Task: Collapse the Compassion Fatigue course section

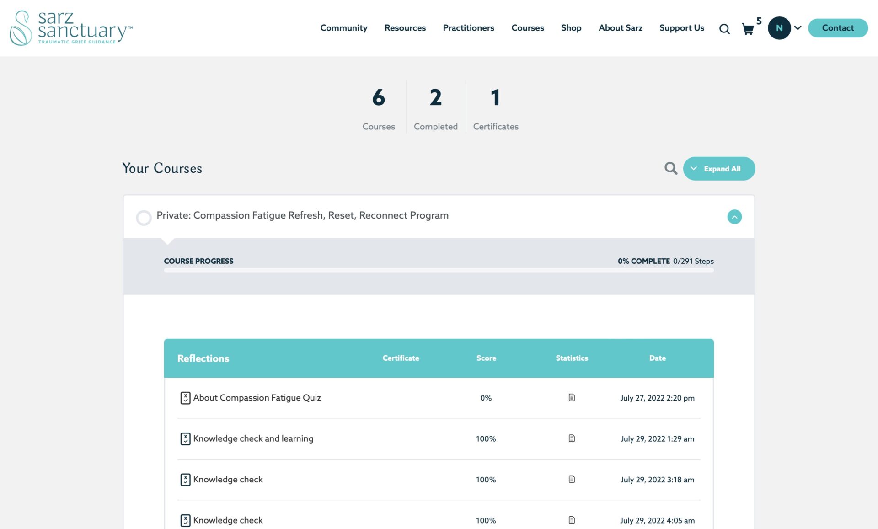Action: [x=734, y=217]
